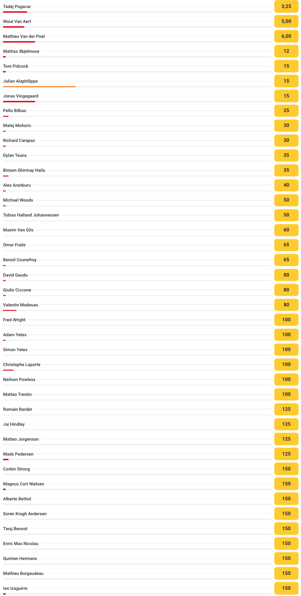Choose Mads Pedersen's 125 odds button

[x=286, y=454]
